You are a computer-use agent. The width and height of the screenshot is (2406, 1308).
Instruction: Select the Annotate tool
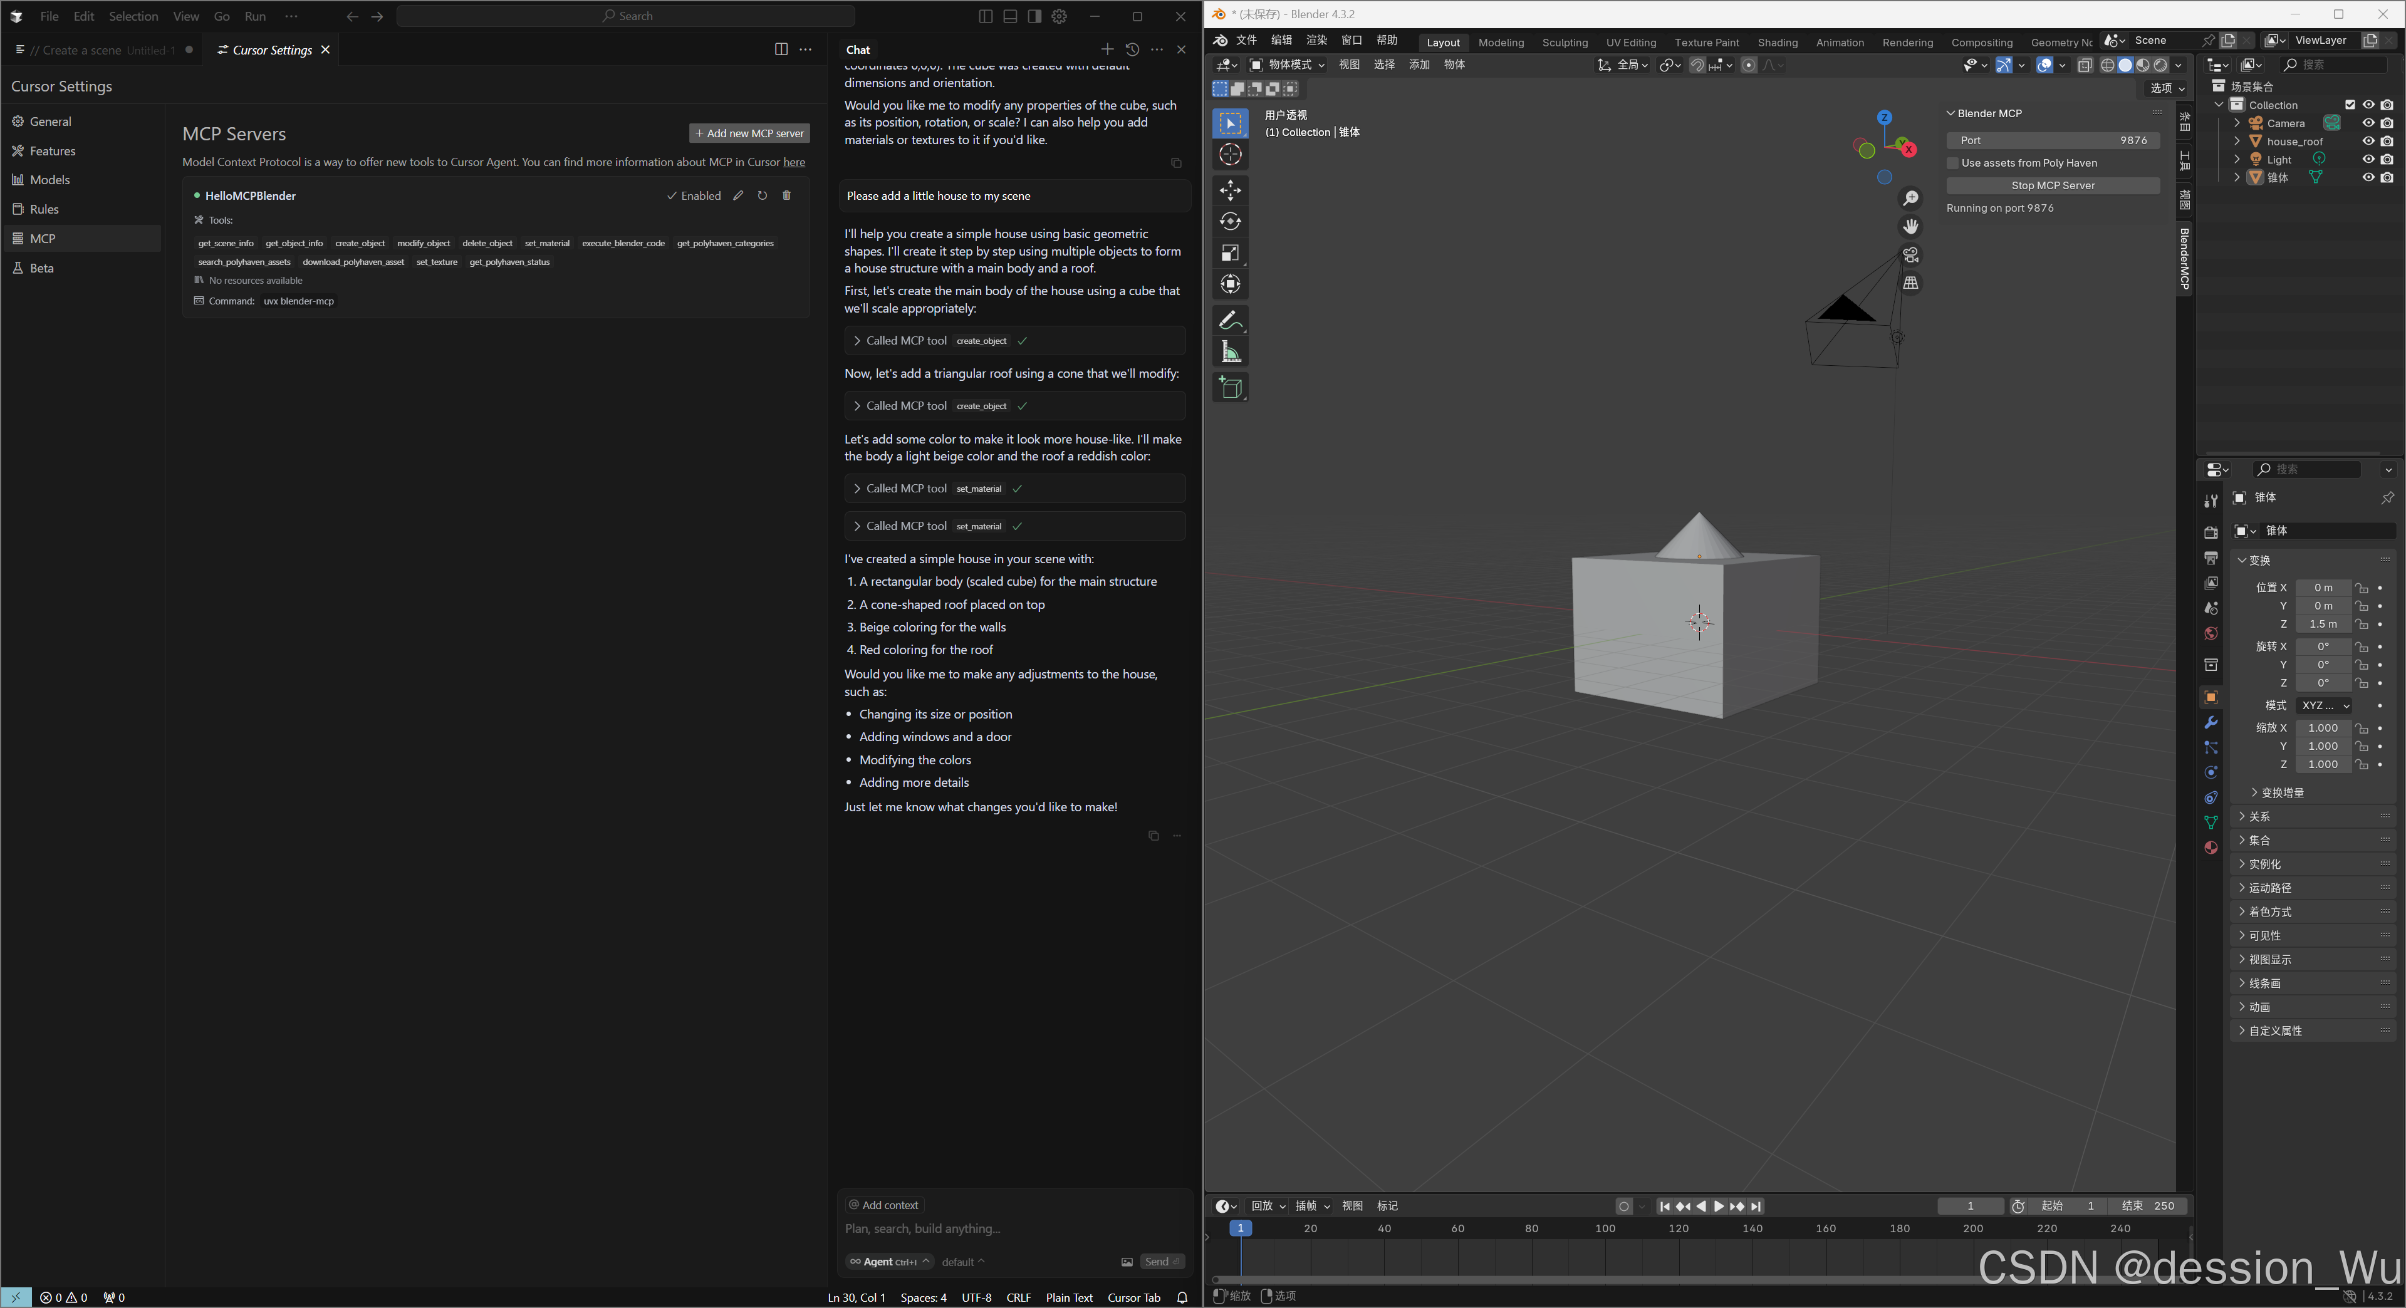[1230, 320]
